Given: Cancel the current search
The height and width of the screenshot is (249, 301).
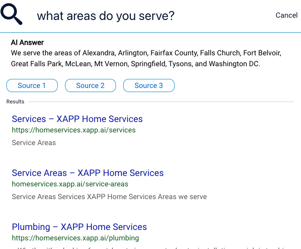Looking at the screenshot, I should pyautogui.click(x=286, y=15).
